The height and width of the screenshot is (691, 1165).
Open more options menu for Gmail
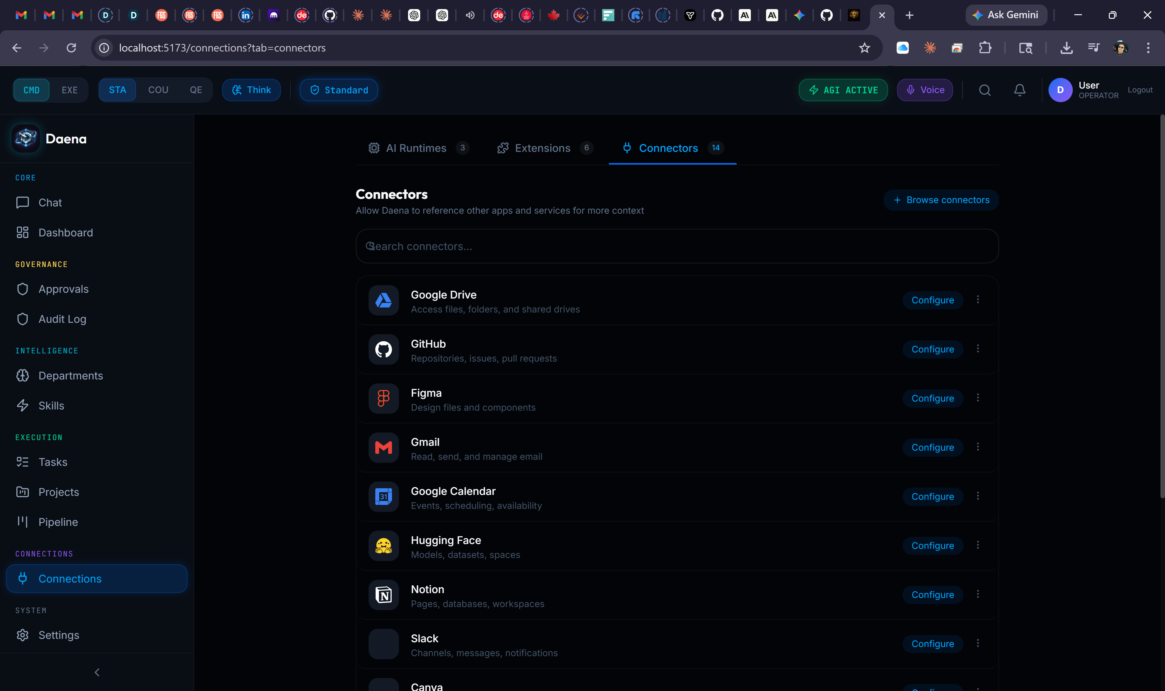point(978,447)
